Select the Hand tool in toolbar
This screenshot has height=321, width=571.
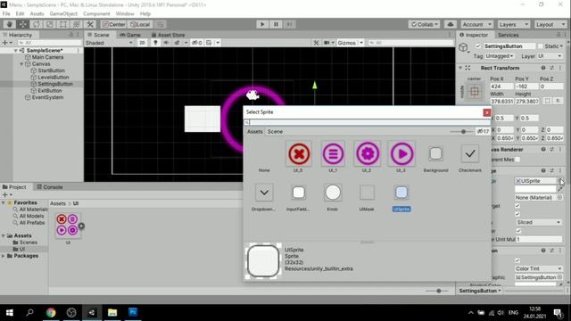tap(10, 24)
